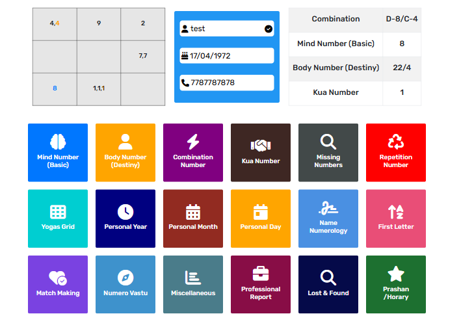Click the grid icon on Yogas Grid
The height and width of the screenshot is (329, 461).
click(58, 212)
